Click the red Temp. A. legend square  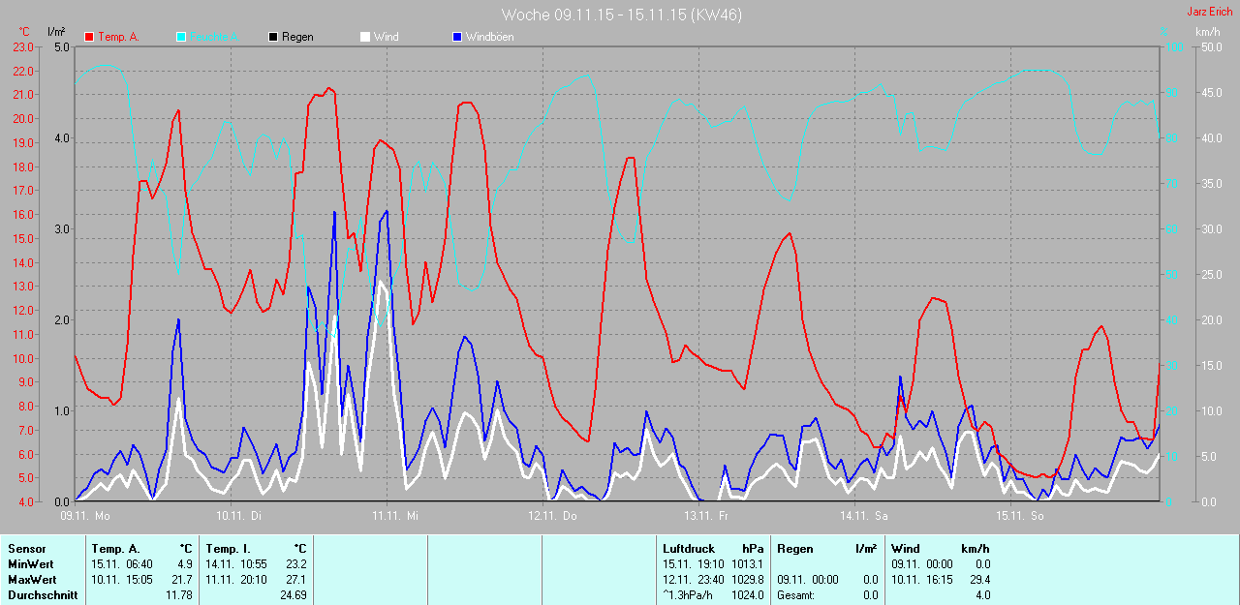tap(89, 37)
